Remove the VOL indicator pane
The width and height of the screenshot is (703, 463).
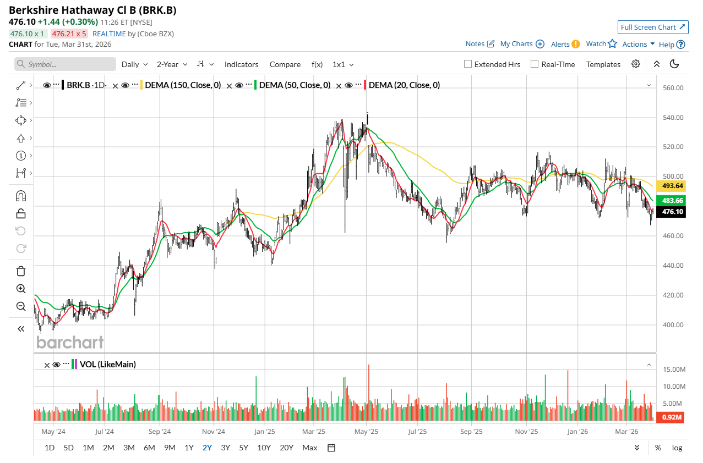click(x=47, y=365)
